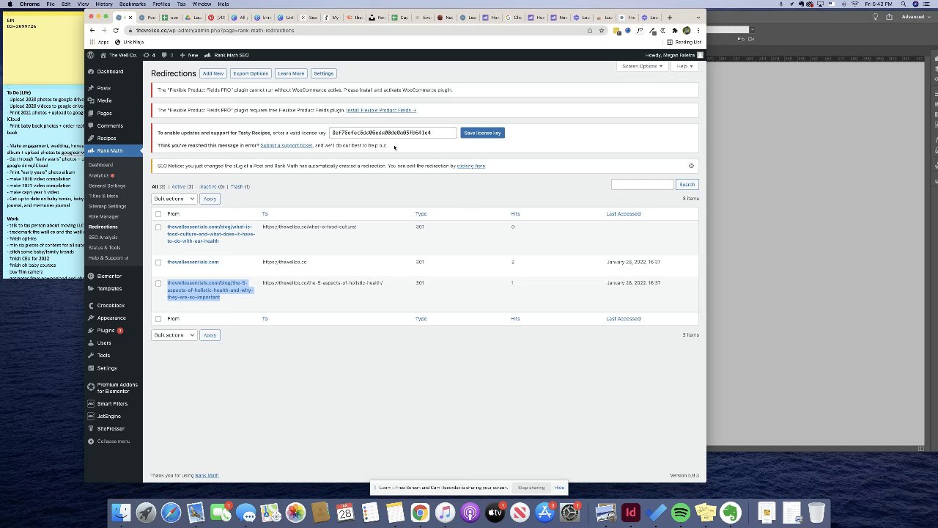Open SitePresser in the sidebar
The width and height of the screenshot is (938, 528).
coord(111,428)
